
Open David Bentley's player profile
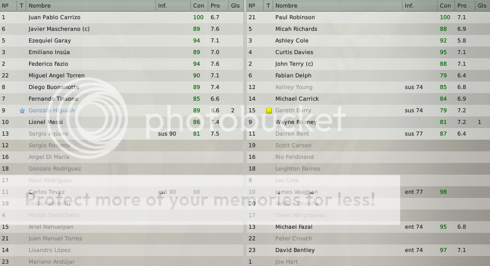(x=295, y=250)
